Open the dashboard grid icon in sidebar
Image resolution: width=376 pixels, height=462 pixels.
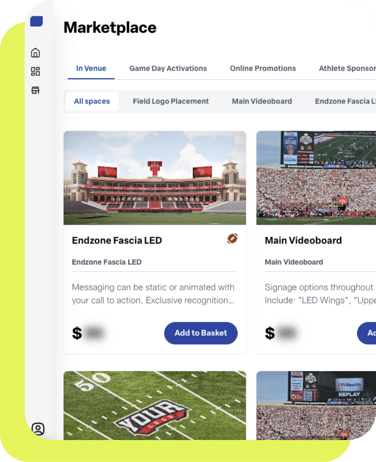[36, 71]
